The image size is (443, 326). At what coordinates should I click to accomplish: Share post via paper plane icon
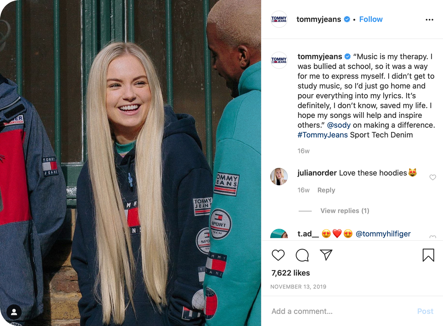point(326,255)
